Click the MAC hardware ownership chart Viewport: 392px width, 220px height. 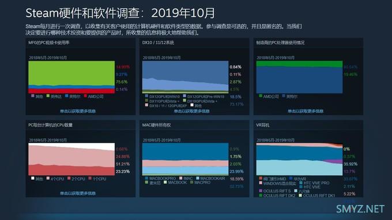point(185,160)
